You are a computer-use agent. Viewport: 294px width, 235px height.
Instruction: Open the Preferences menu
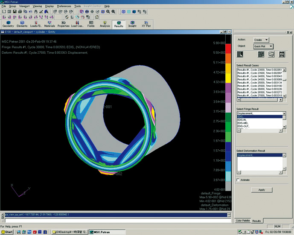(64, 6)
